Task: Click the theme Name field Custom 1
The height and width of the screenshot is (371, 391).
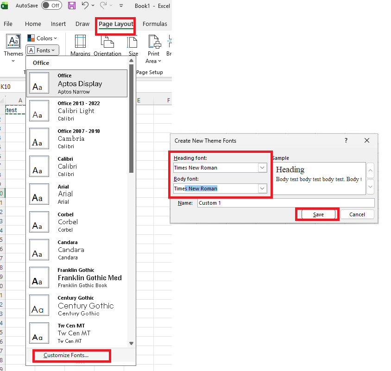Action: click(x=286, y=203)
